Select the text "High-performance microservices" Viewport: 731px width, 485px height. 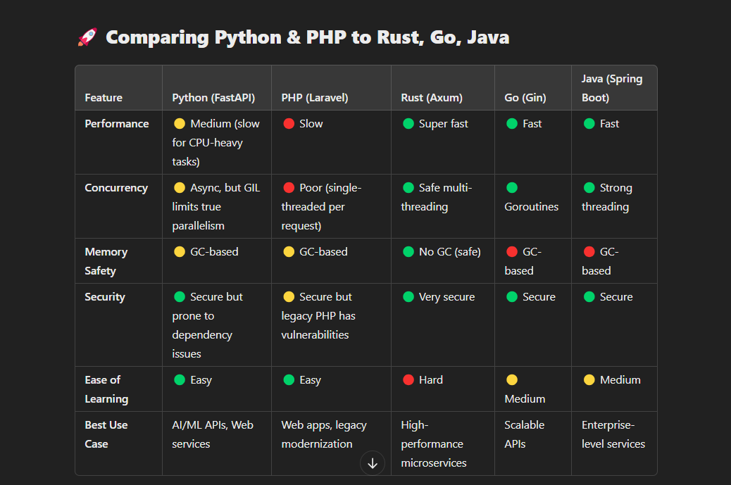434,444
